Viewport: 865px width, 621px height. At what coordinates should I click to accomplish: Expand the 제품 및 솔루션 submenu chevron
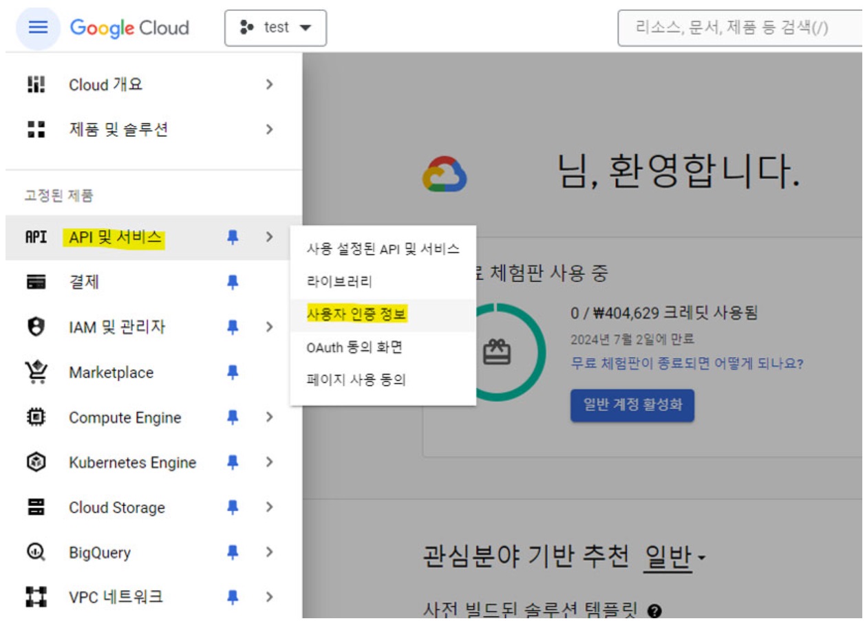[x=269, y=129]
